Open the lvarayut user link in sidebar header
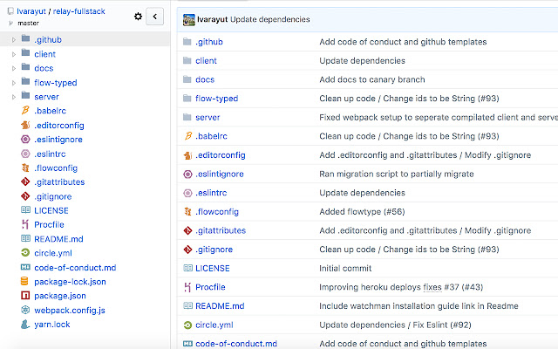This screenshot has height=349, width=558. tap(31, 11)
